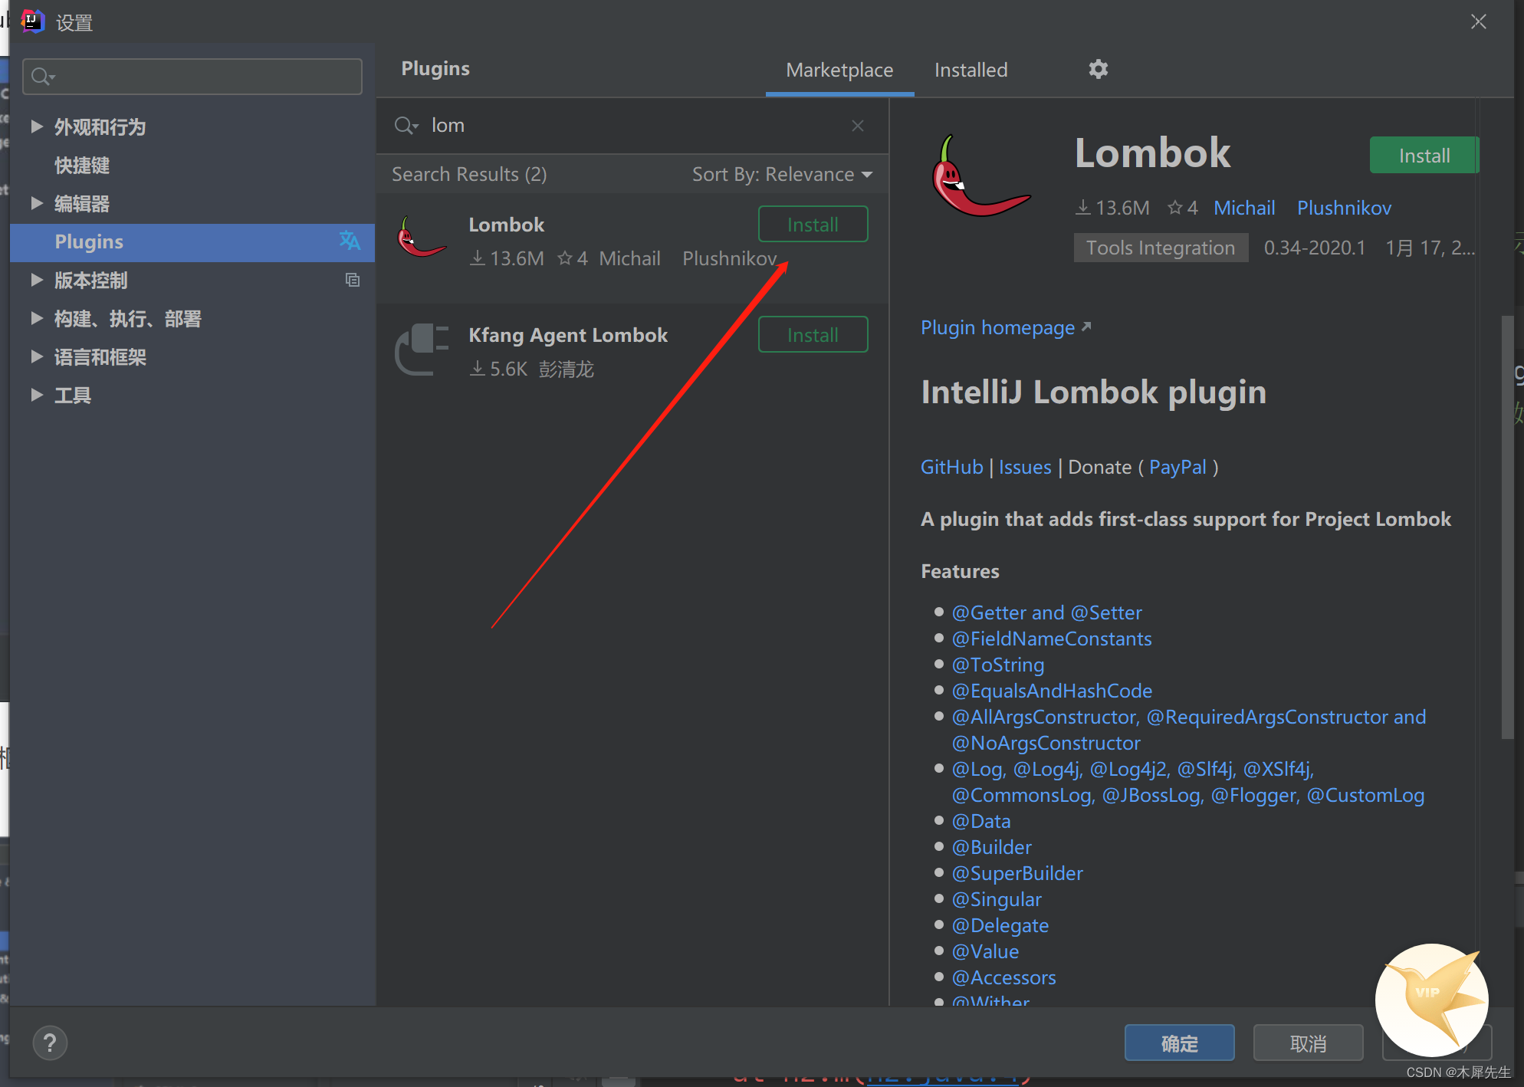Focus the plugin search field with 'lom'

point(632,126)
